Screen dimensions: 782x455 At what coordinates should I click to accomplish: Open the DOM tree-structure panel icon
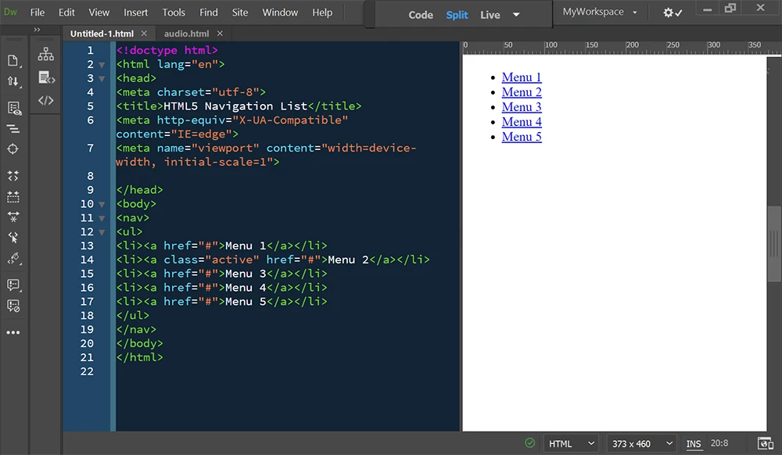45,54
